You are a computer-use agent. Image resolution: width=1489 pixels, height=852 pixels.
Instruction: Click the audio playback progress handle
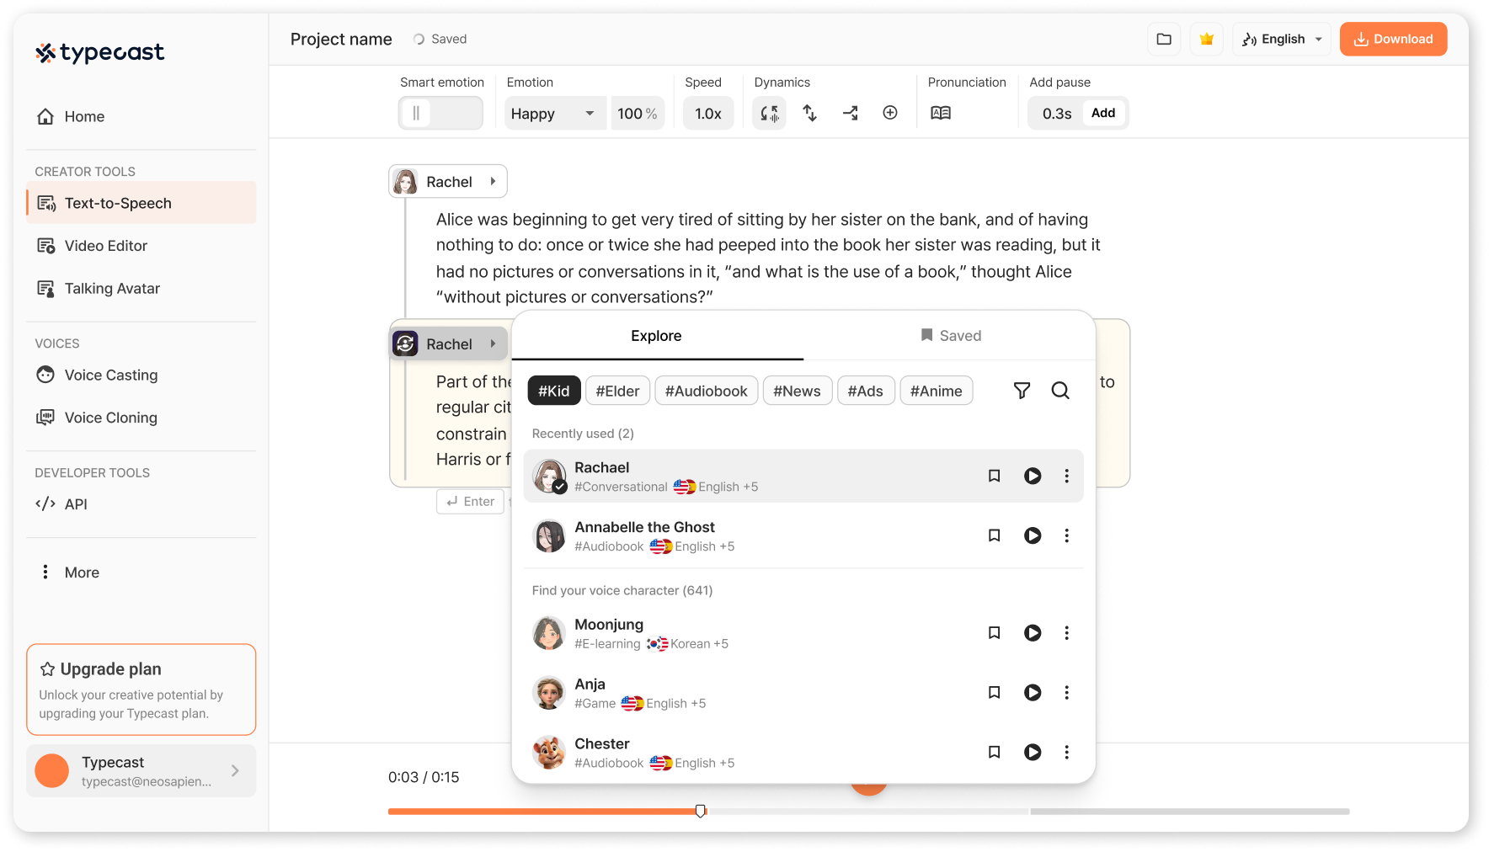[701, 811]
